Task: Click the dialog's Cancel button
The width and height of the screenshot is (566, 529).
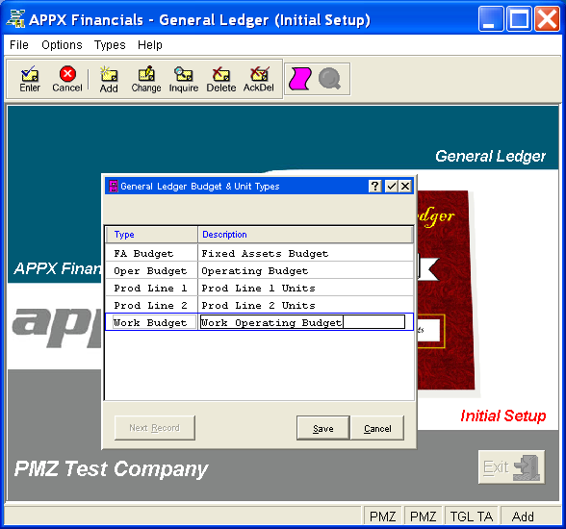Action: 377,428
